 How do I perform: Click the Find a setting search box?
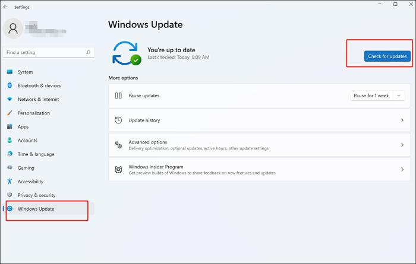coord(49,52)
